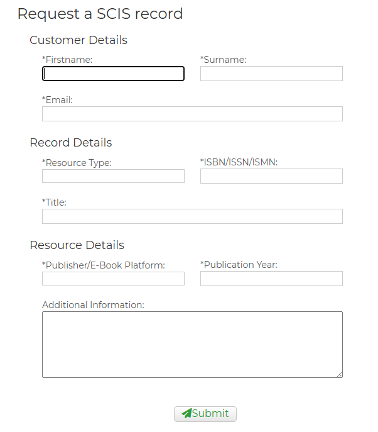
Task: Click the "*Email:" label text
Action: (57, 100)
